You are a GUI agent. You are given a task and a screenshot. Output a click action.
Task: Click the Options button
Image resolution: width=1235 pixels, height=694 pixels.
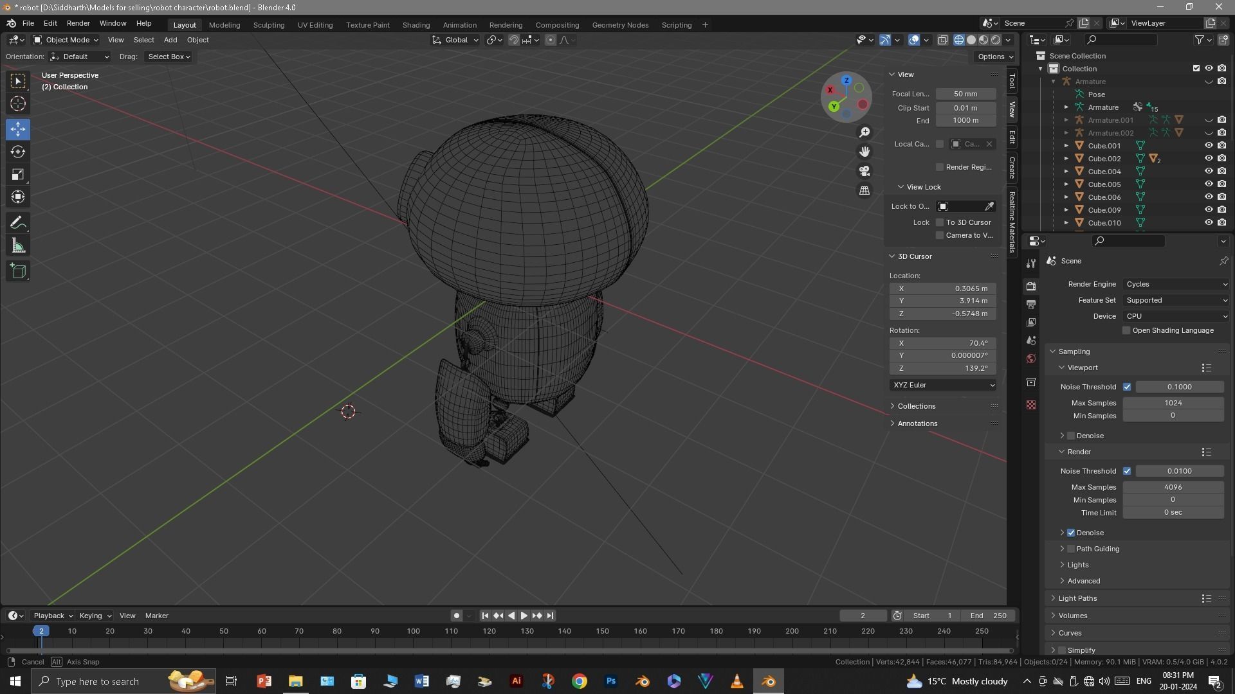(995, 57)
